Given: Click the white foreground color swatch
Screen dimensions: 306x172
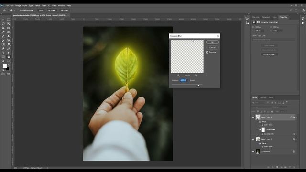Looking at the screenshot, I should click(4, 66).
